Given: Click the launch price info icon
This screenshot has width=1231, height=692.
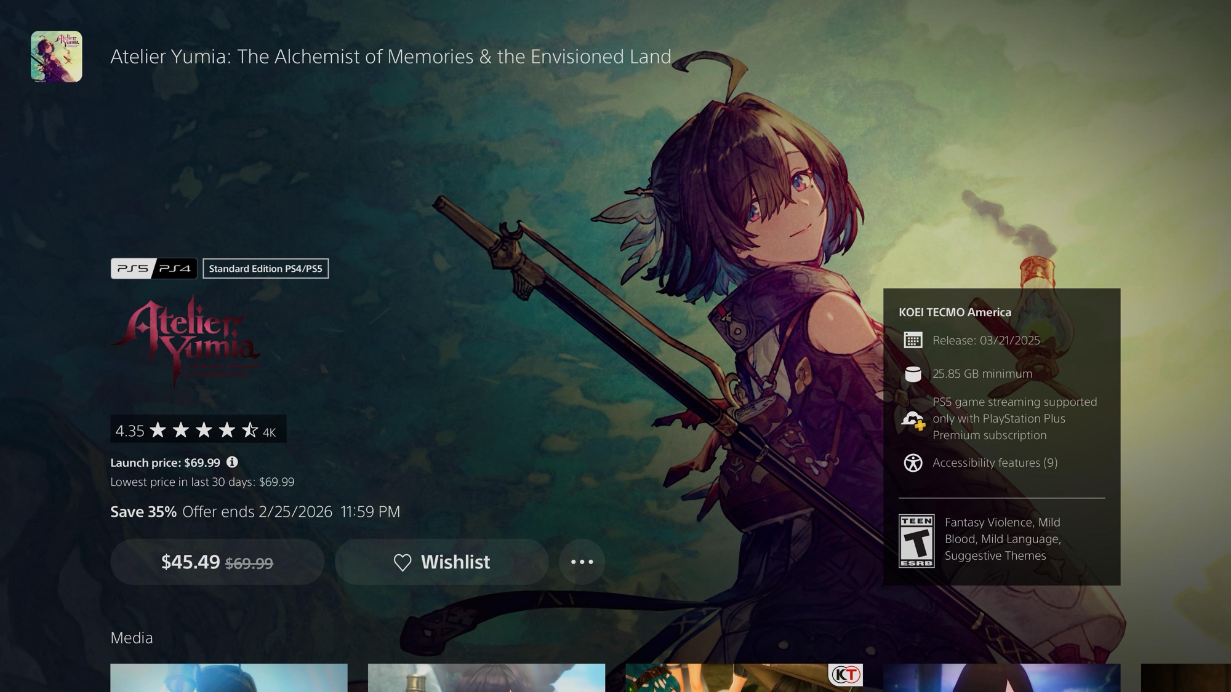Looking at the screenshot, I should 232,462.
